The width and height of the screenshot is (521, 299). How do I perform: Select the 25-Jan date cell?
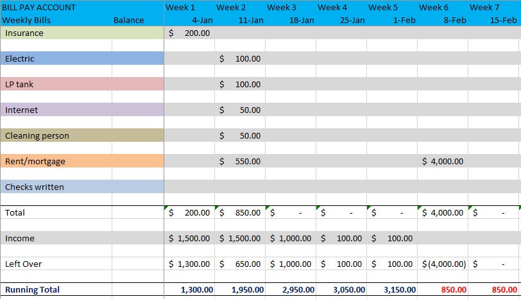(352, 21)
